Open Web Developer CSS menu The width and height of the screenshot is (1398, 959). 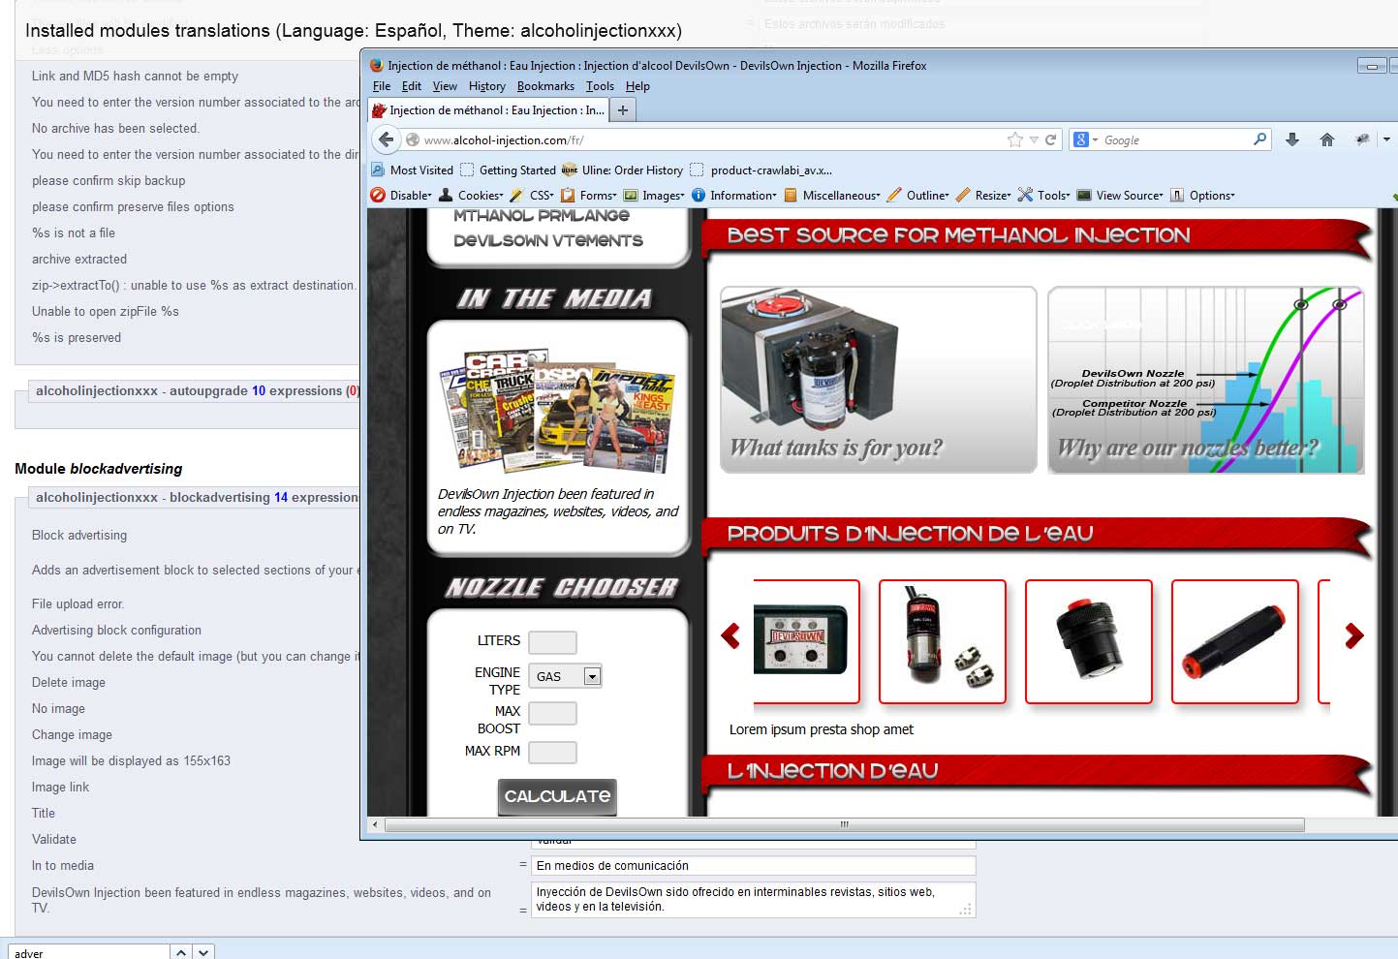click(533, 195)
